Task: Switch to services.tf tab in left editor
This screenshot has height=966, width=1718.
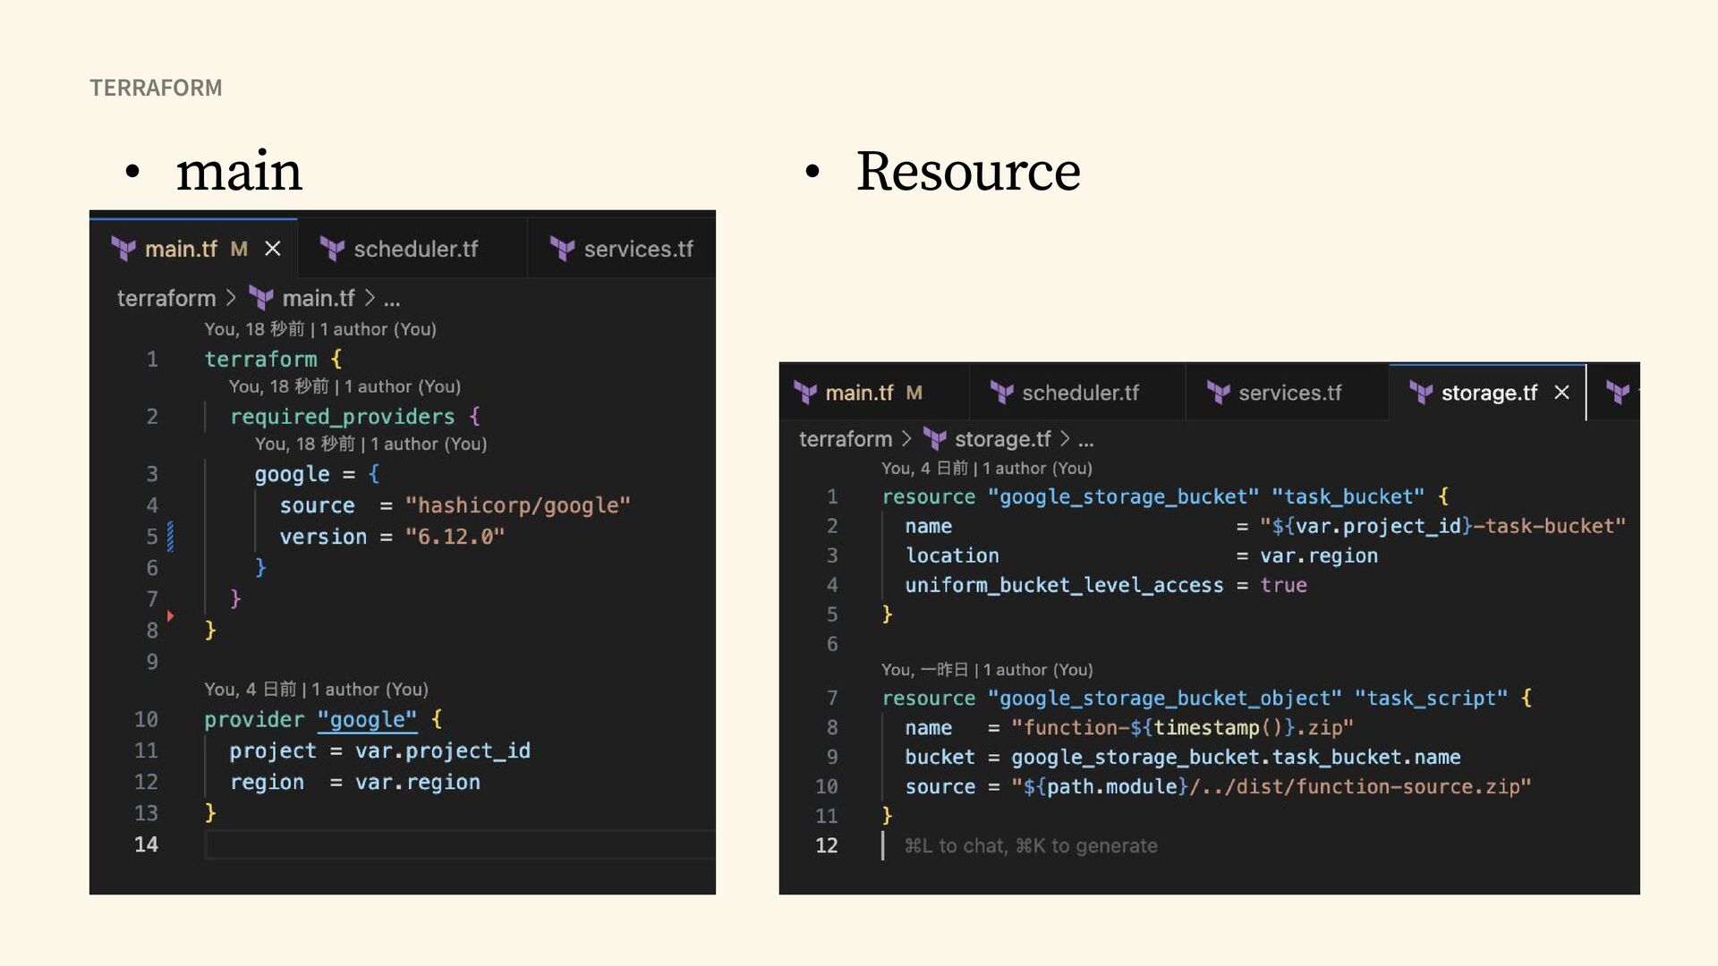Action: pos(622,249)
